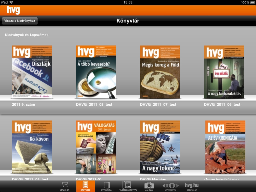256x192 pixels.
Task: Tap the Könyvtár page title
Action: click(128, 21)
